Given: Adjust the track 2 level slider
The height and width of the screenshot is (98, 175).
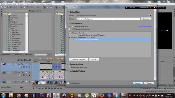Looking at the screenshot, I should click(x=21, y=75).
